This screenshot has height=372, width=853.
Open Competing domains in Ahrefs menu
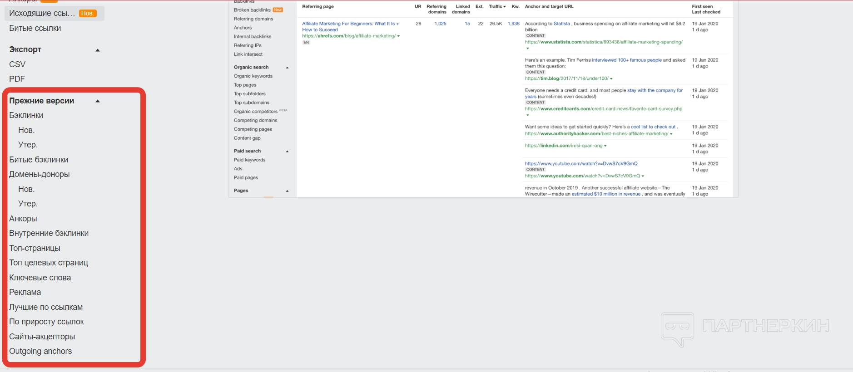pyautogui.click(x=255, y=120)
